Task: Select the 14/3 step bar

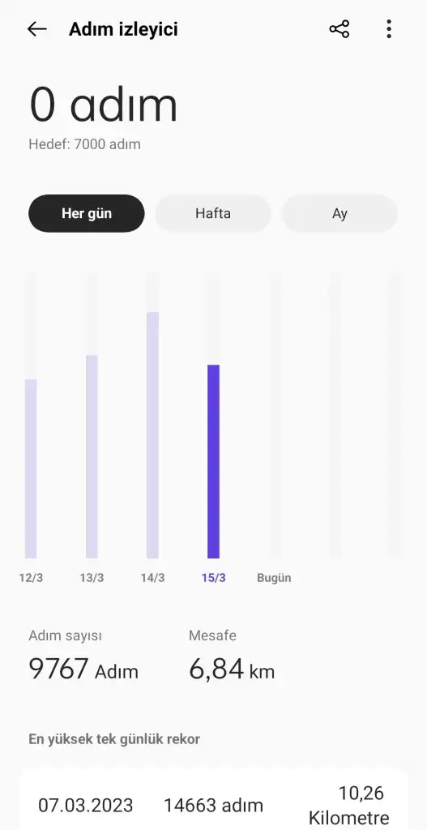Action: point(152,435)
